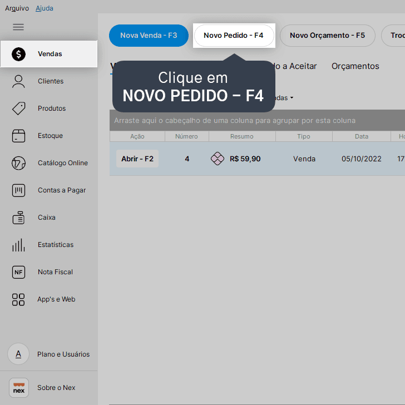The width and height of the screenshot is (405, 405).
Task: Sort by Número column header
Action: (186, 136)
